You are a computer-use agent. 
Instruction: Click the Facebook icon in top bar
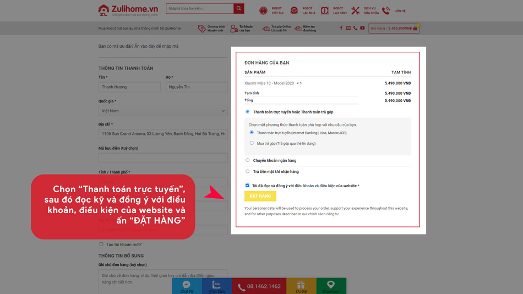tap(341, 28)
